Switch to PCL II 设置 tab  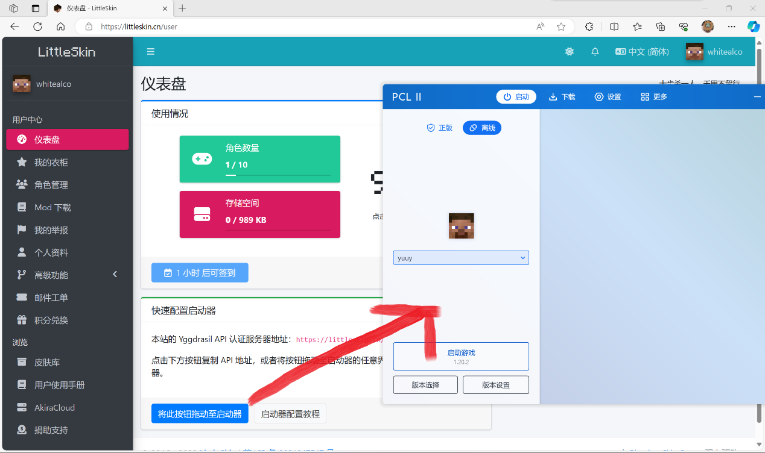pos(608,96)
